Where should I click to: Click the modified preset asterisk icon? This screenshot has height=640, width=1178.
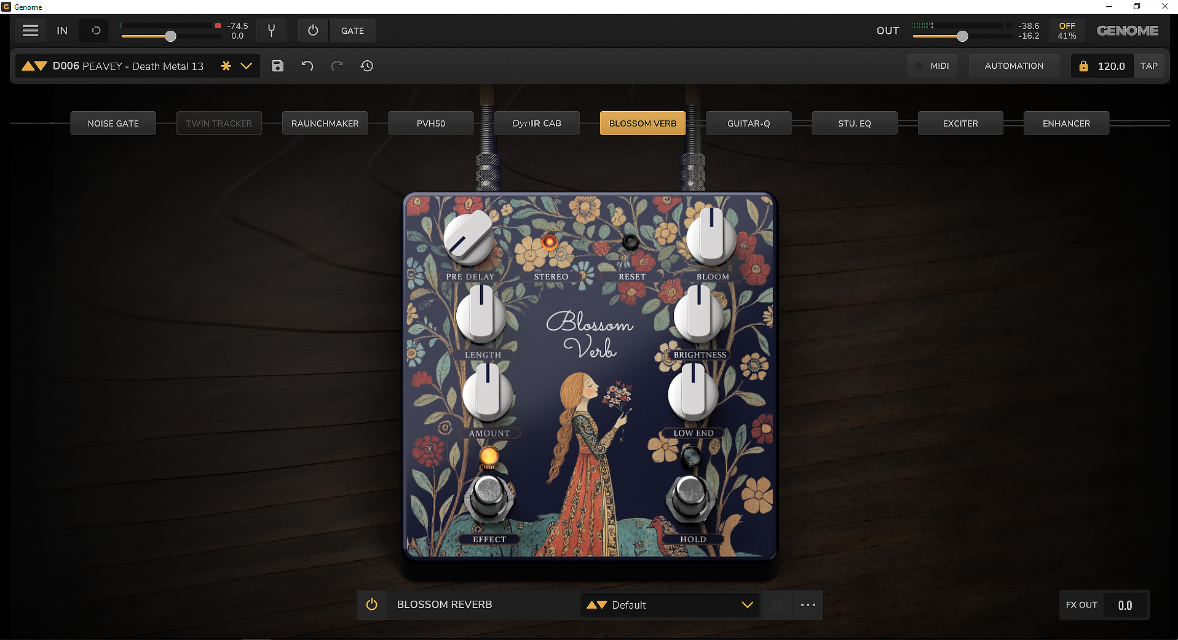(x=226, y=66)
